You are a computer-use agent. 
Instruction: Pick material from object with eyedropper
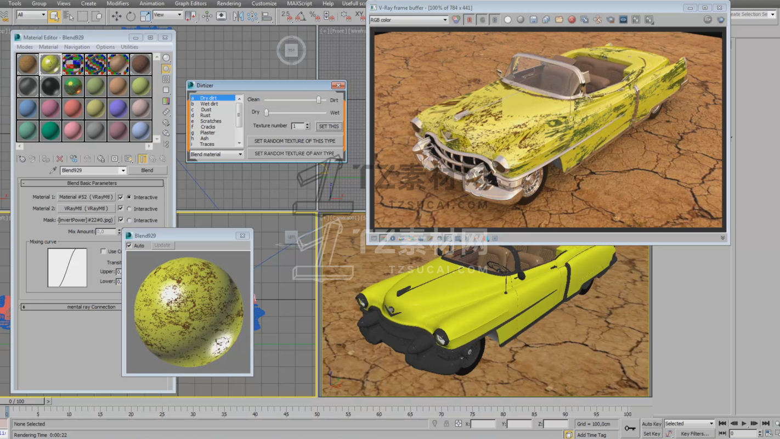53,170
